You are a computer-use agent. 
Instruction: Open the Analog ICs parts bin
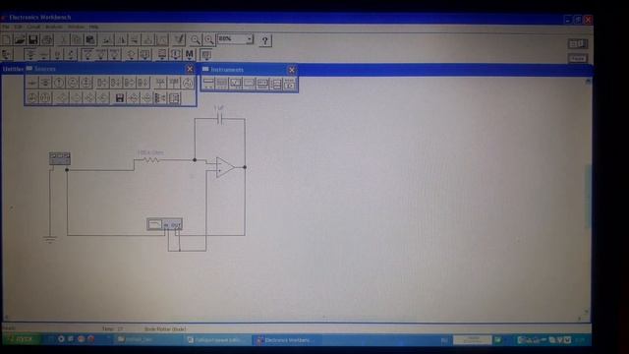coord(87,54)
